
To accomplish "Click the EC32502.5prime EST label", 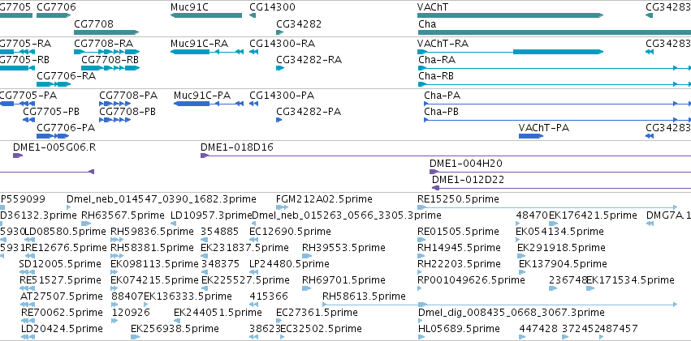I will [321, 329].
